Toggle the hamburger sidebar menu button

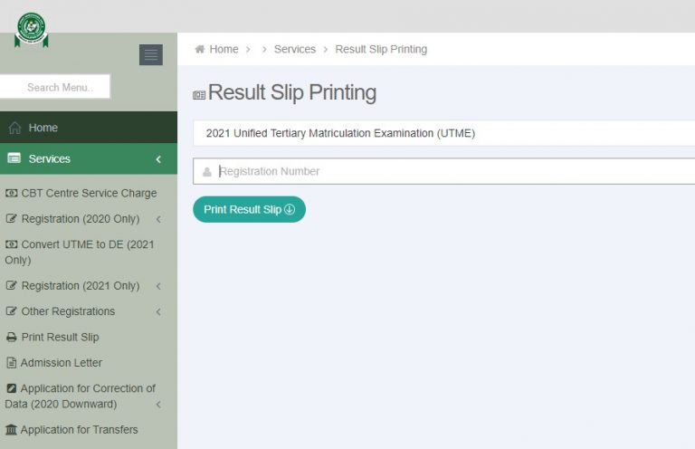151,55
